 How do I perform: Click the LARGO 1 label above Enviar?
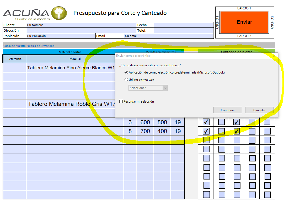(x=244, y=8)
